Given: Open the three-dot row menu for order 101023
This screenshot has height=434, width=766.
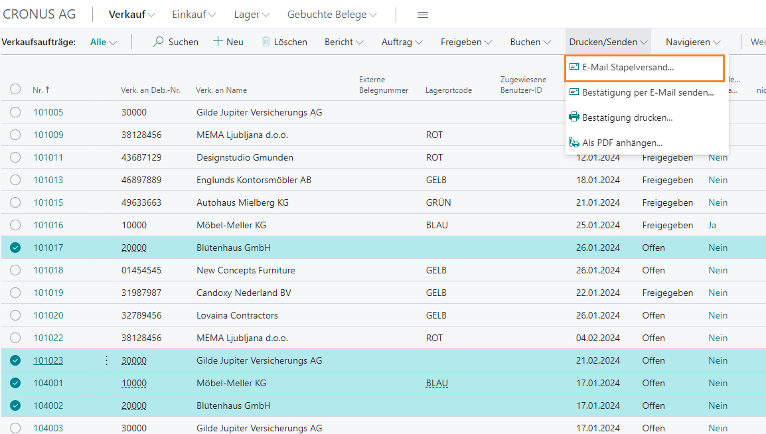Looking at the screenshot, I should coord(106,360).
